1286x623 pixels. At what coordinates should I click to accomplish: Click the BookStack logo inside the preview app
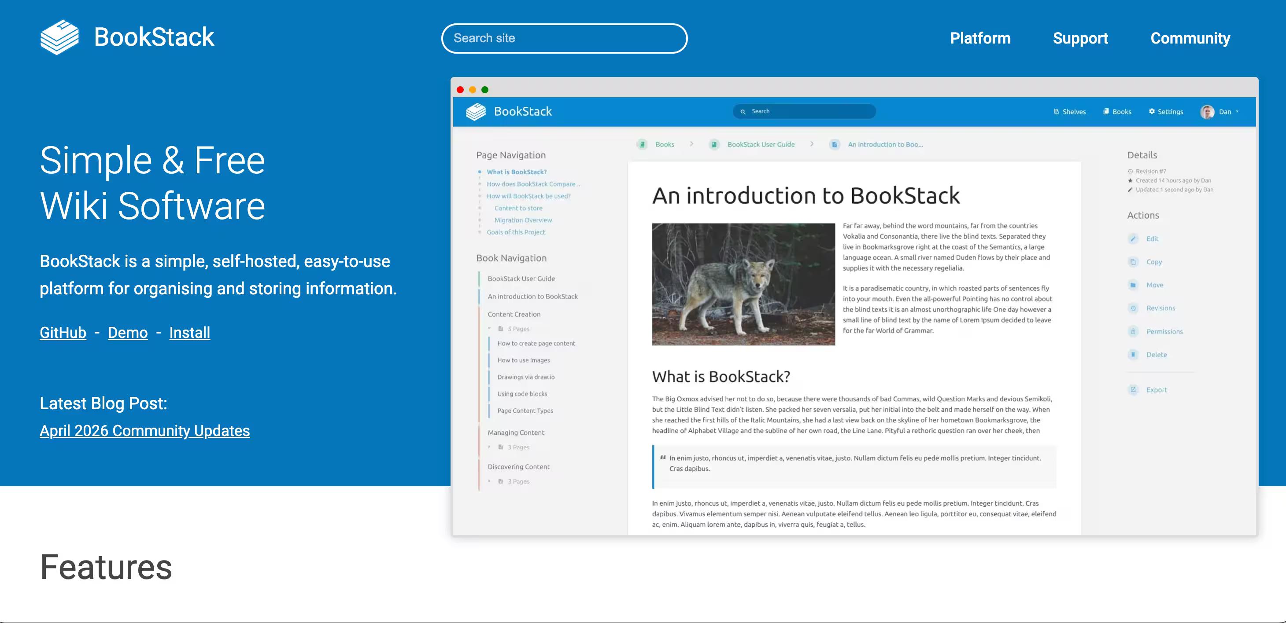click(x=476, y=111)
